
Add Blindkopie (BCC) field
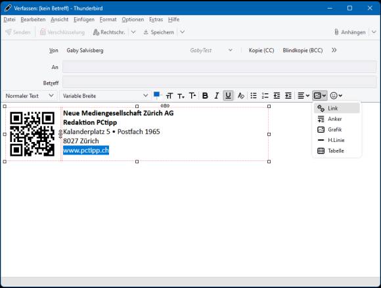pos(303,51)
